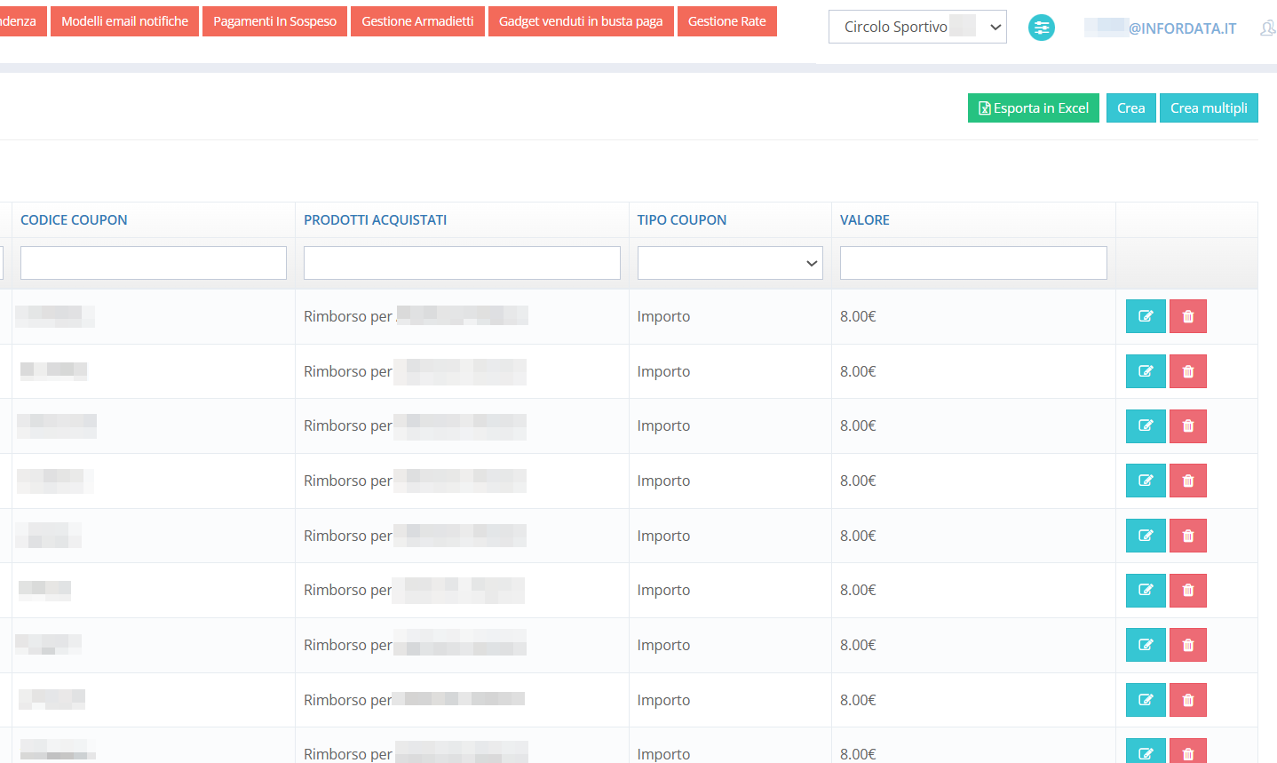Delete the first coupon row via trash icon
This screenshot has height=763, width=1277.
coord(1187,316)
